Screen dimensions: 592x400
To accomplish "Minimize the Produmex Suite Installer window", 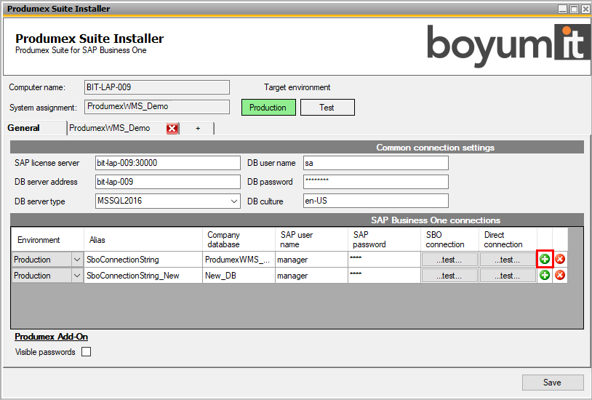I will (x=563, y=9).
